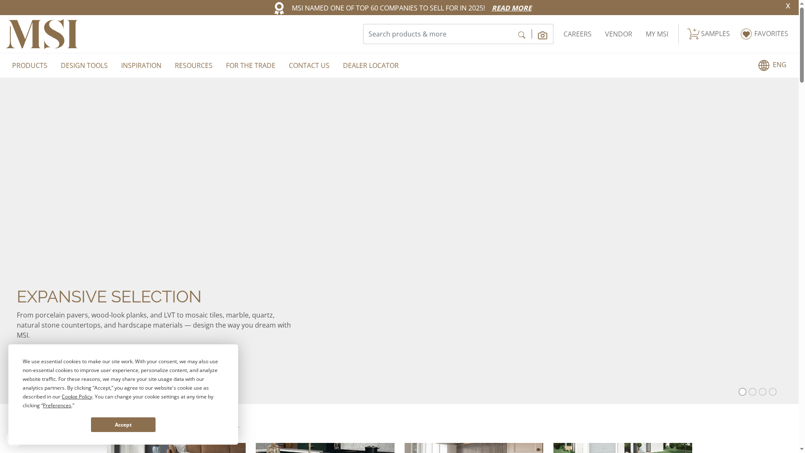Screen dimensions: 805x453
Task: Click the search magnifier icon
Action: click(521, 35)
